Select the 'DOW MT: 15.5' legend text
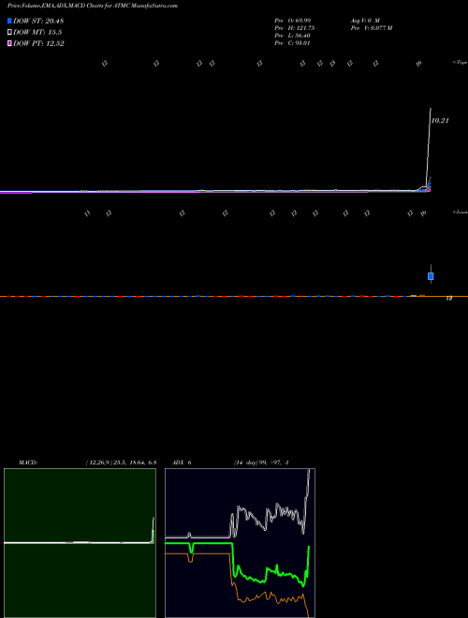468x618 pixels. [x=37, y=33]
